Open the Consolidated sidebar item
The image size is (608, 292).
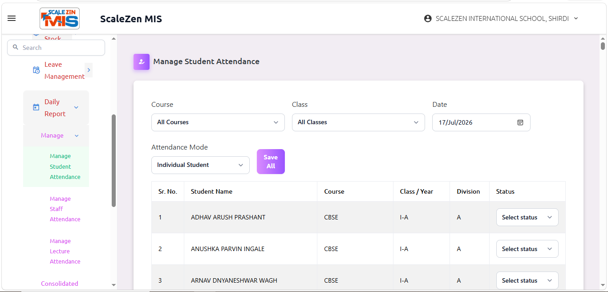coord(60,284)
